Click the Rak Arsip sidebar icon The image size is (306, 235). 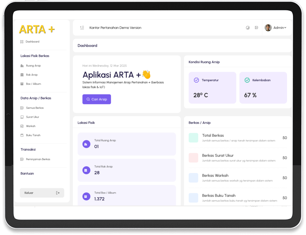click(22, 75)
